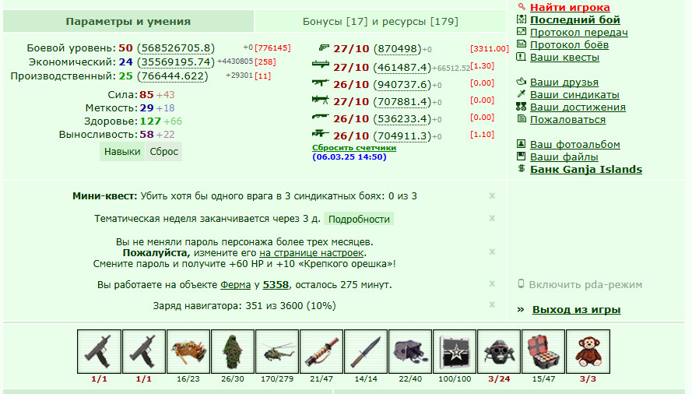The width and height of the screenshot is (692, 394).
Task: Open the second Uzi weapon slot 1/1
Action: click(143, 352)
